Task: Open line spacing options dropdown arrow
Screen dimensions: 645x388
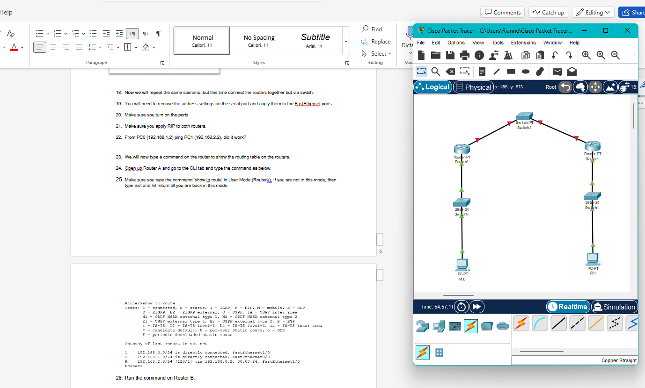Action: pyautogui.click(x=100, y=47)
